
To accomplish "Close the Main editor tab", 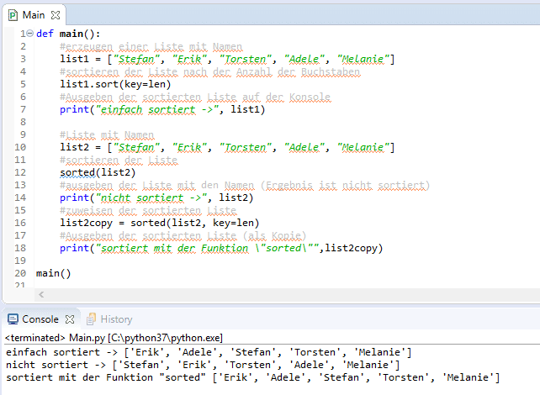I will (56, 15).
